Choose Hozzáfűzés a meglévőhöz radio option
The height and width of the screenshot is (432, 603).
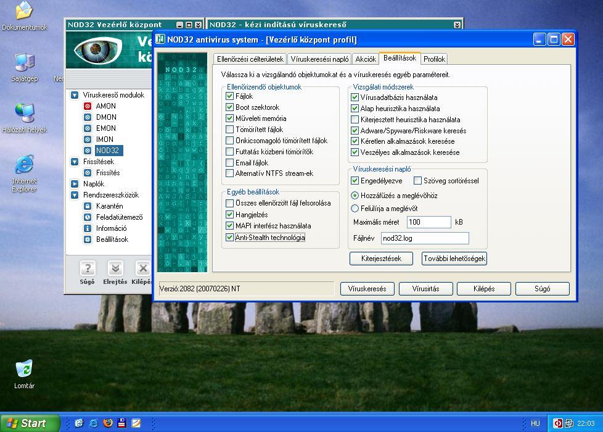(355, 196)
